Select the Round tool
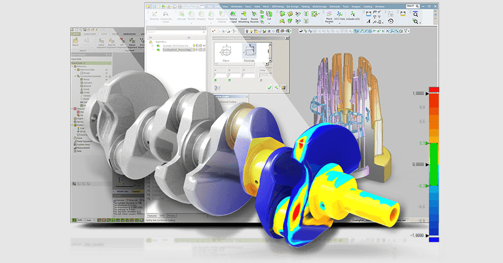 pos(191,16)
